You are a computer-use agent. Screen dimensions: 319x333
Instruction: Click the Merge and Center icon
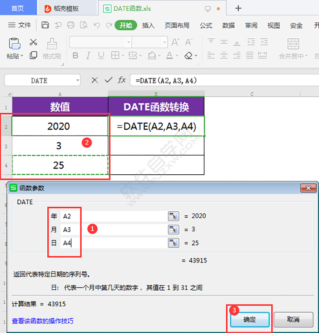point(293,44)
